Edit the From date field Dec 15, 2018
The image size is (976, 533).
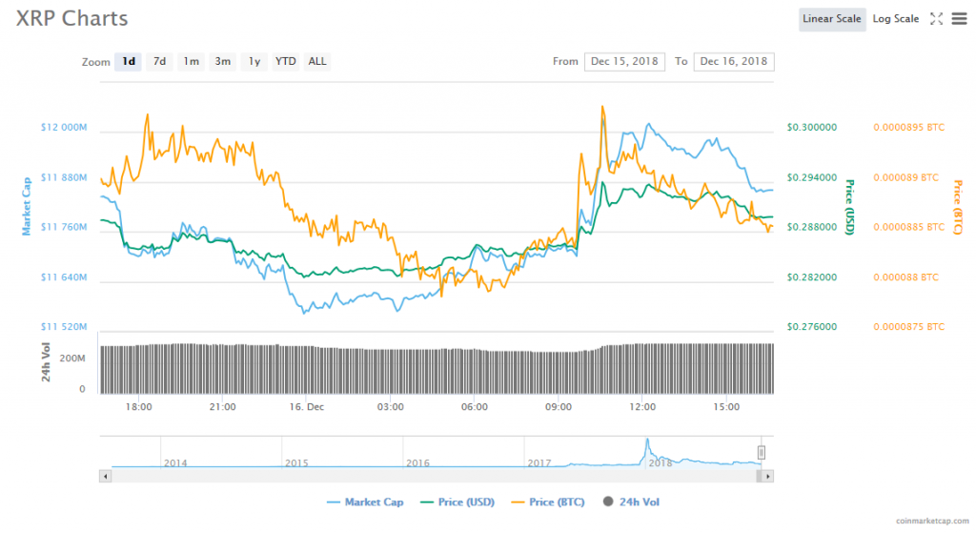pos(623,62)
